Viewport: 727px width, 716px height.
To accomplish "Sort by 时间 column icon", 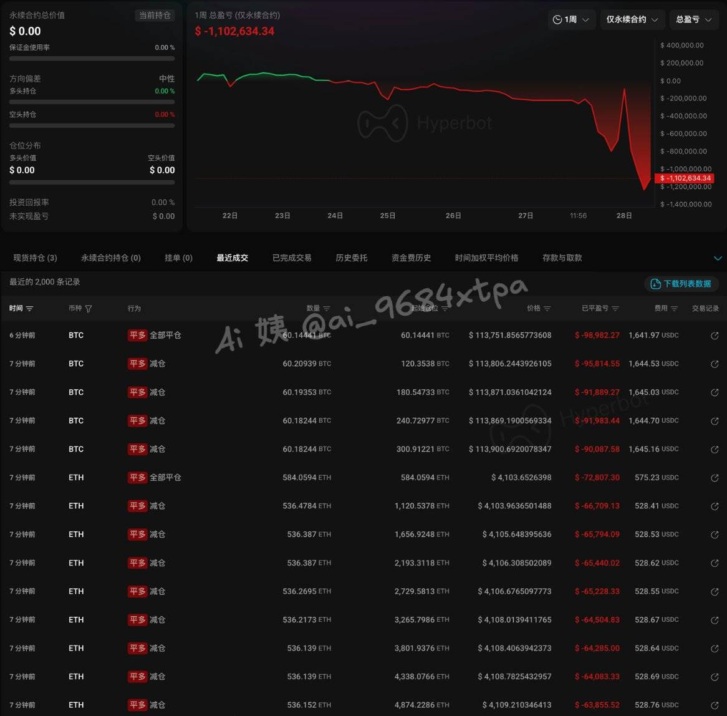I will click(29, 309).
